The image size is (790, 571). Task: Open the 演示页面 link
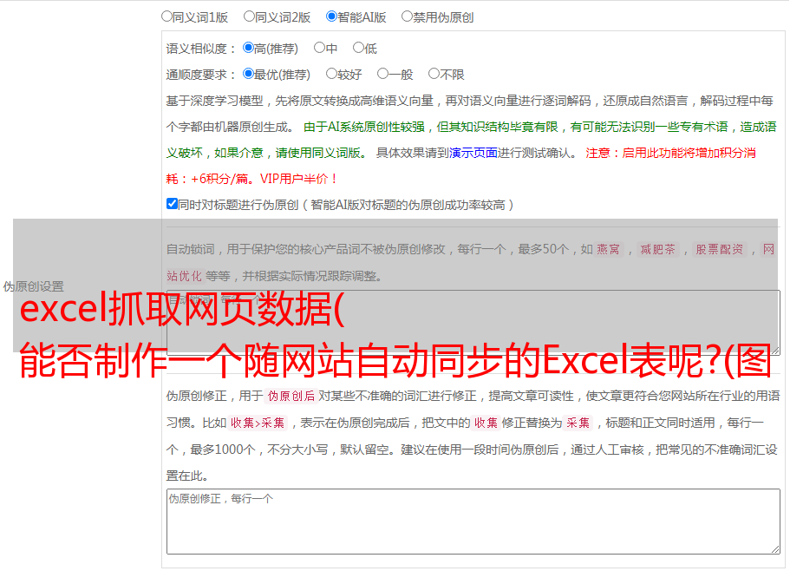473,153
